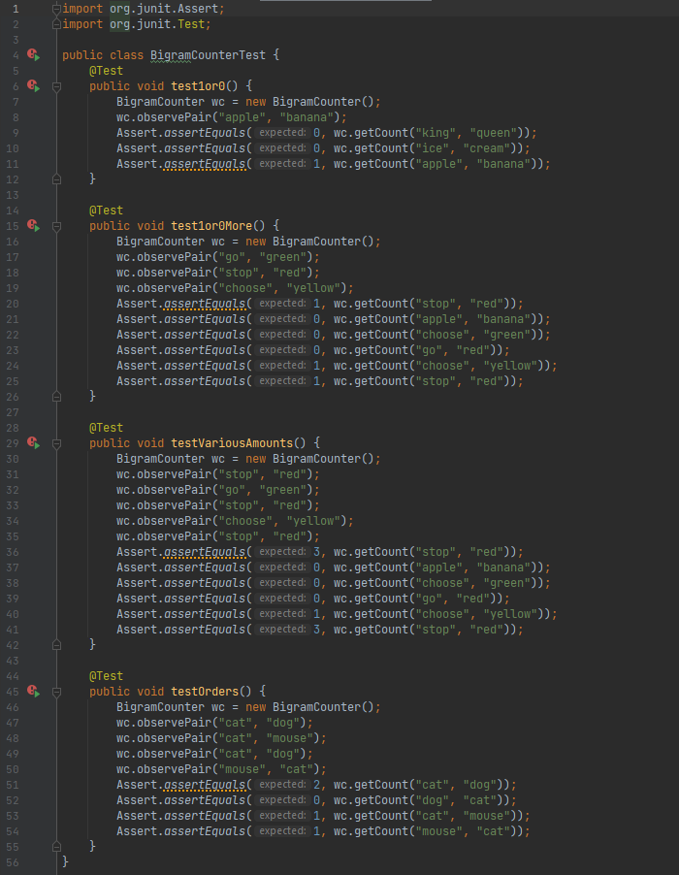679x875 pixels.
Task: Click the "king" string literal
Action: click(436, 133)
